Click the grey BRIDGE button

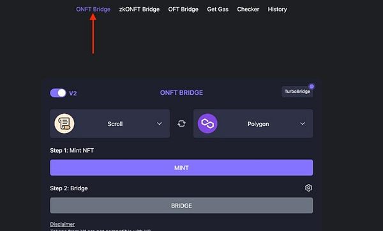(x=181, y=206)
